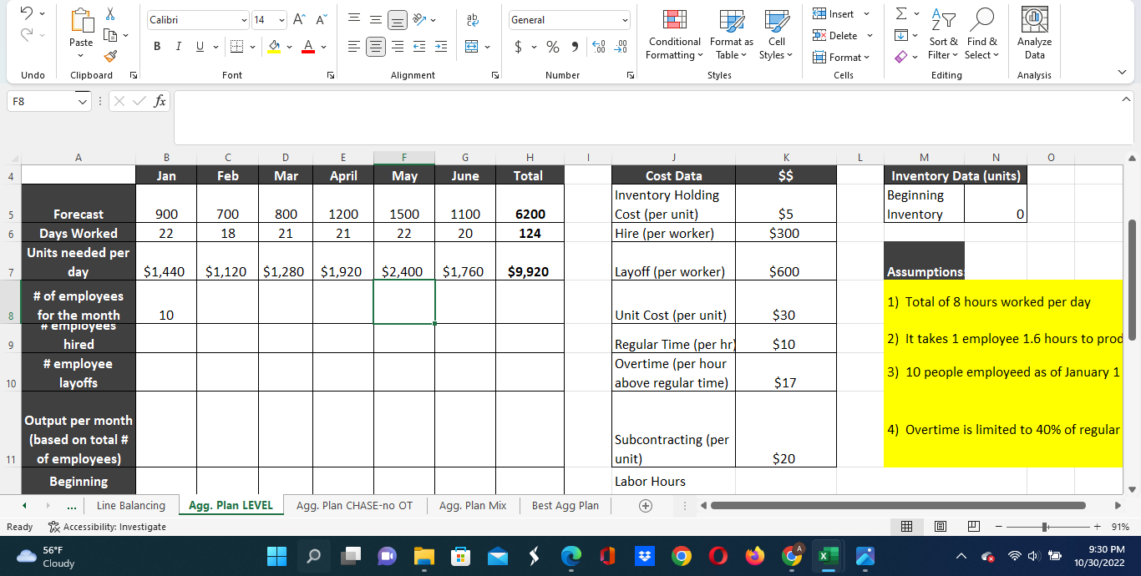Screen dimensions: 1141x576
Task: Click Insert Function fx icon
Action: [160, 101]
